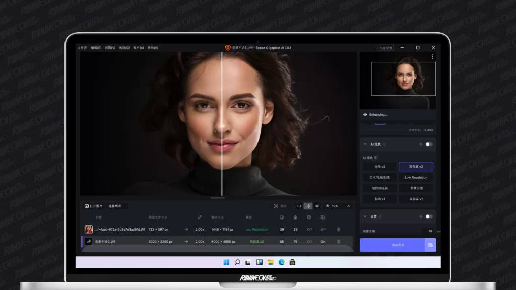Collapse the settings section chevron
516x290 pixels.
(x=365, y=216)
